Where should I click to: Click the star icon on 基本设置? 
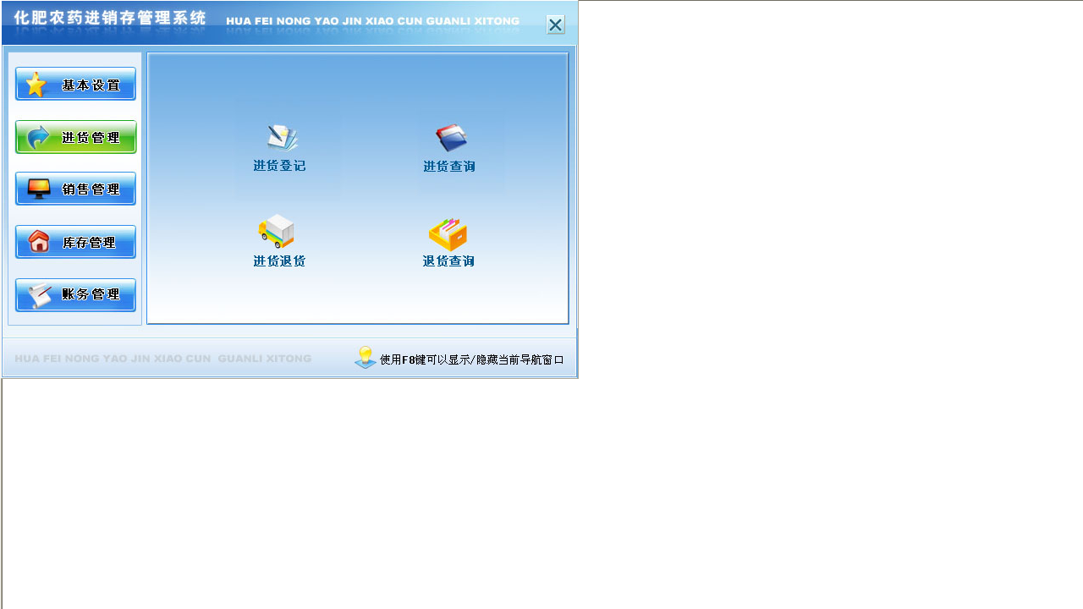pyautogui.click(x=36, y=84)
